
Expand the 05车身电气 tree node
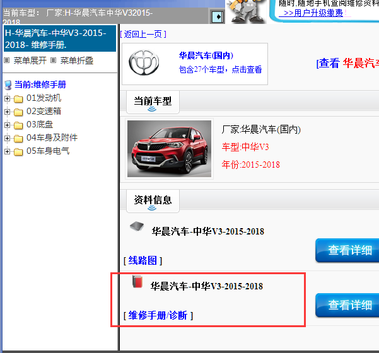[x=7, y=152]
